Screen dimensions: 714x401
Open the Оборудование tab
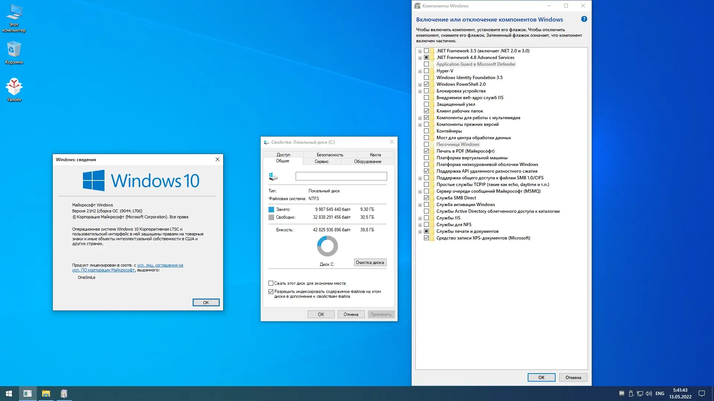click(367, 162)
